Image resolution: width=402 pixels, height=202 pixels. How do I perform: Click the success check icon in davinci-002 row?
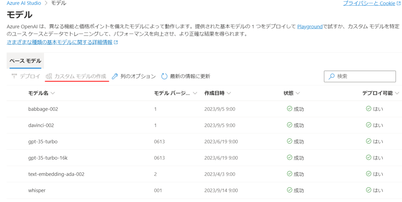point(289,125)
